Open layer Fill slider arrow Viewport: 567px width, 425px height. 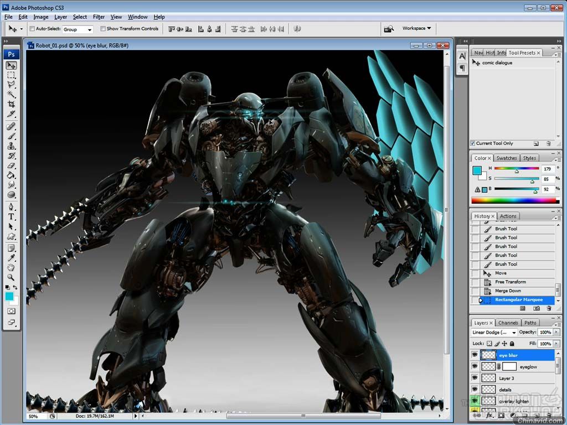556,344
